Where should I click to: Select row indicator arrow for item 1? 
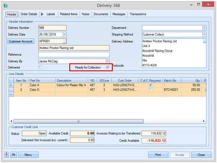click(12, 85)
